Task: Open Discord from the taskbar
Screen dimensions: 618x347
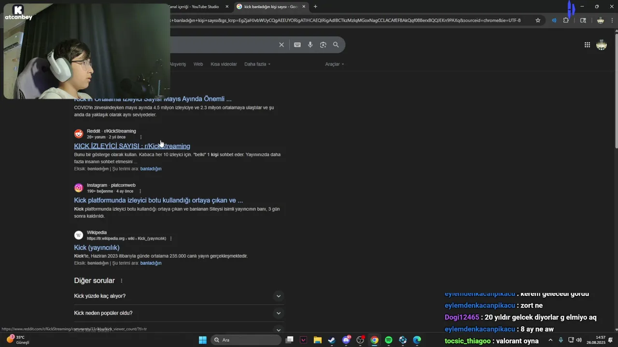Action: [x=346, y=340]
